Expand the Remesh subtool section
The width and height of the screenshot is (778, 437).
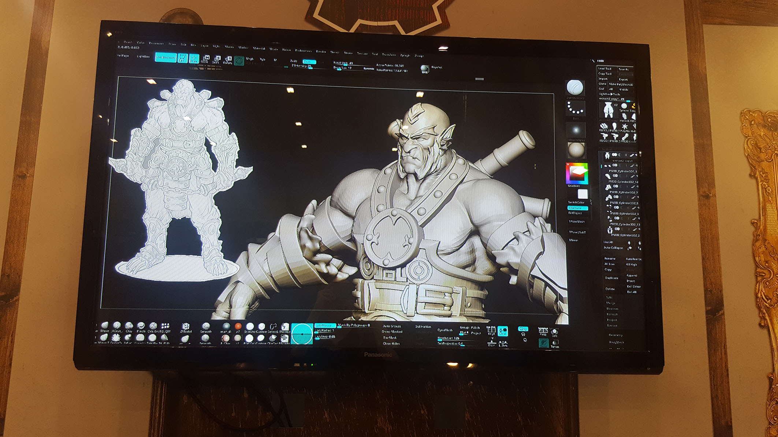click(x=612, y=314)
